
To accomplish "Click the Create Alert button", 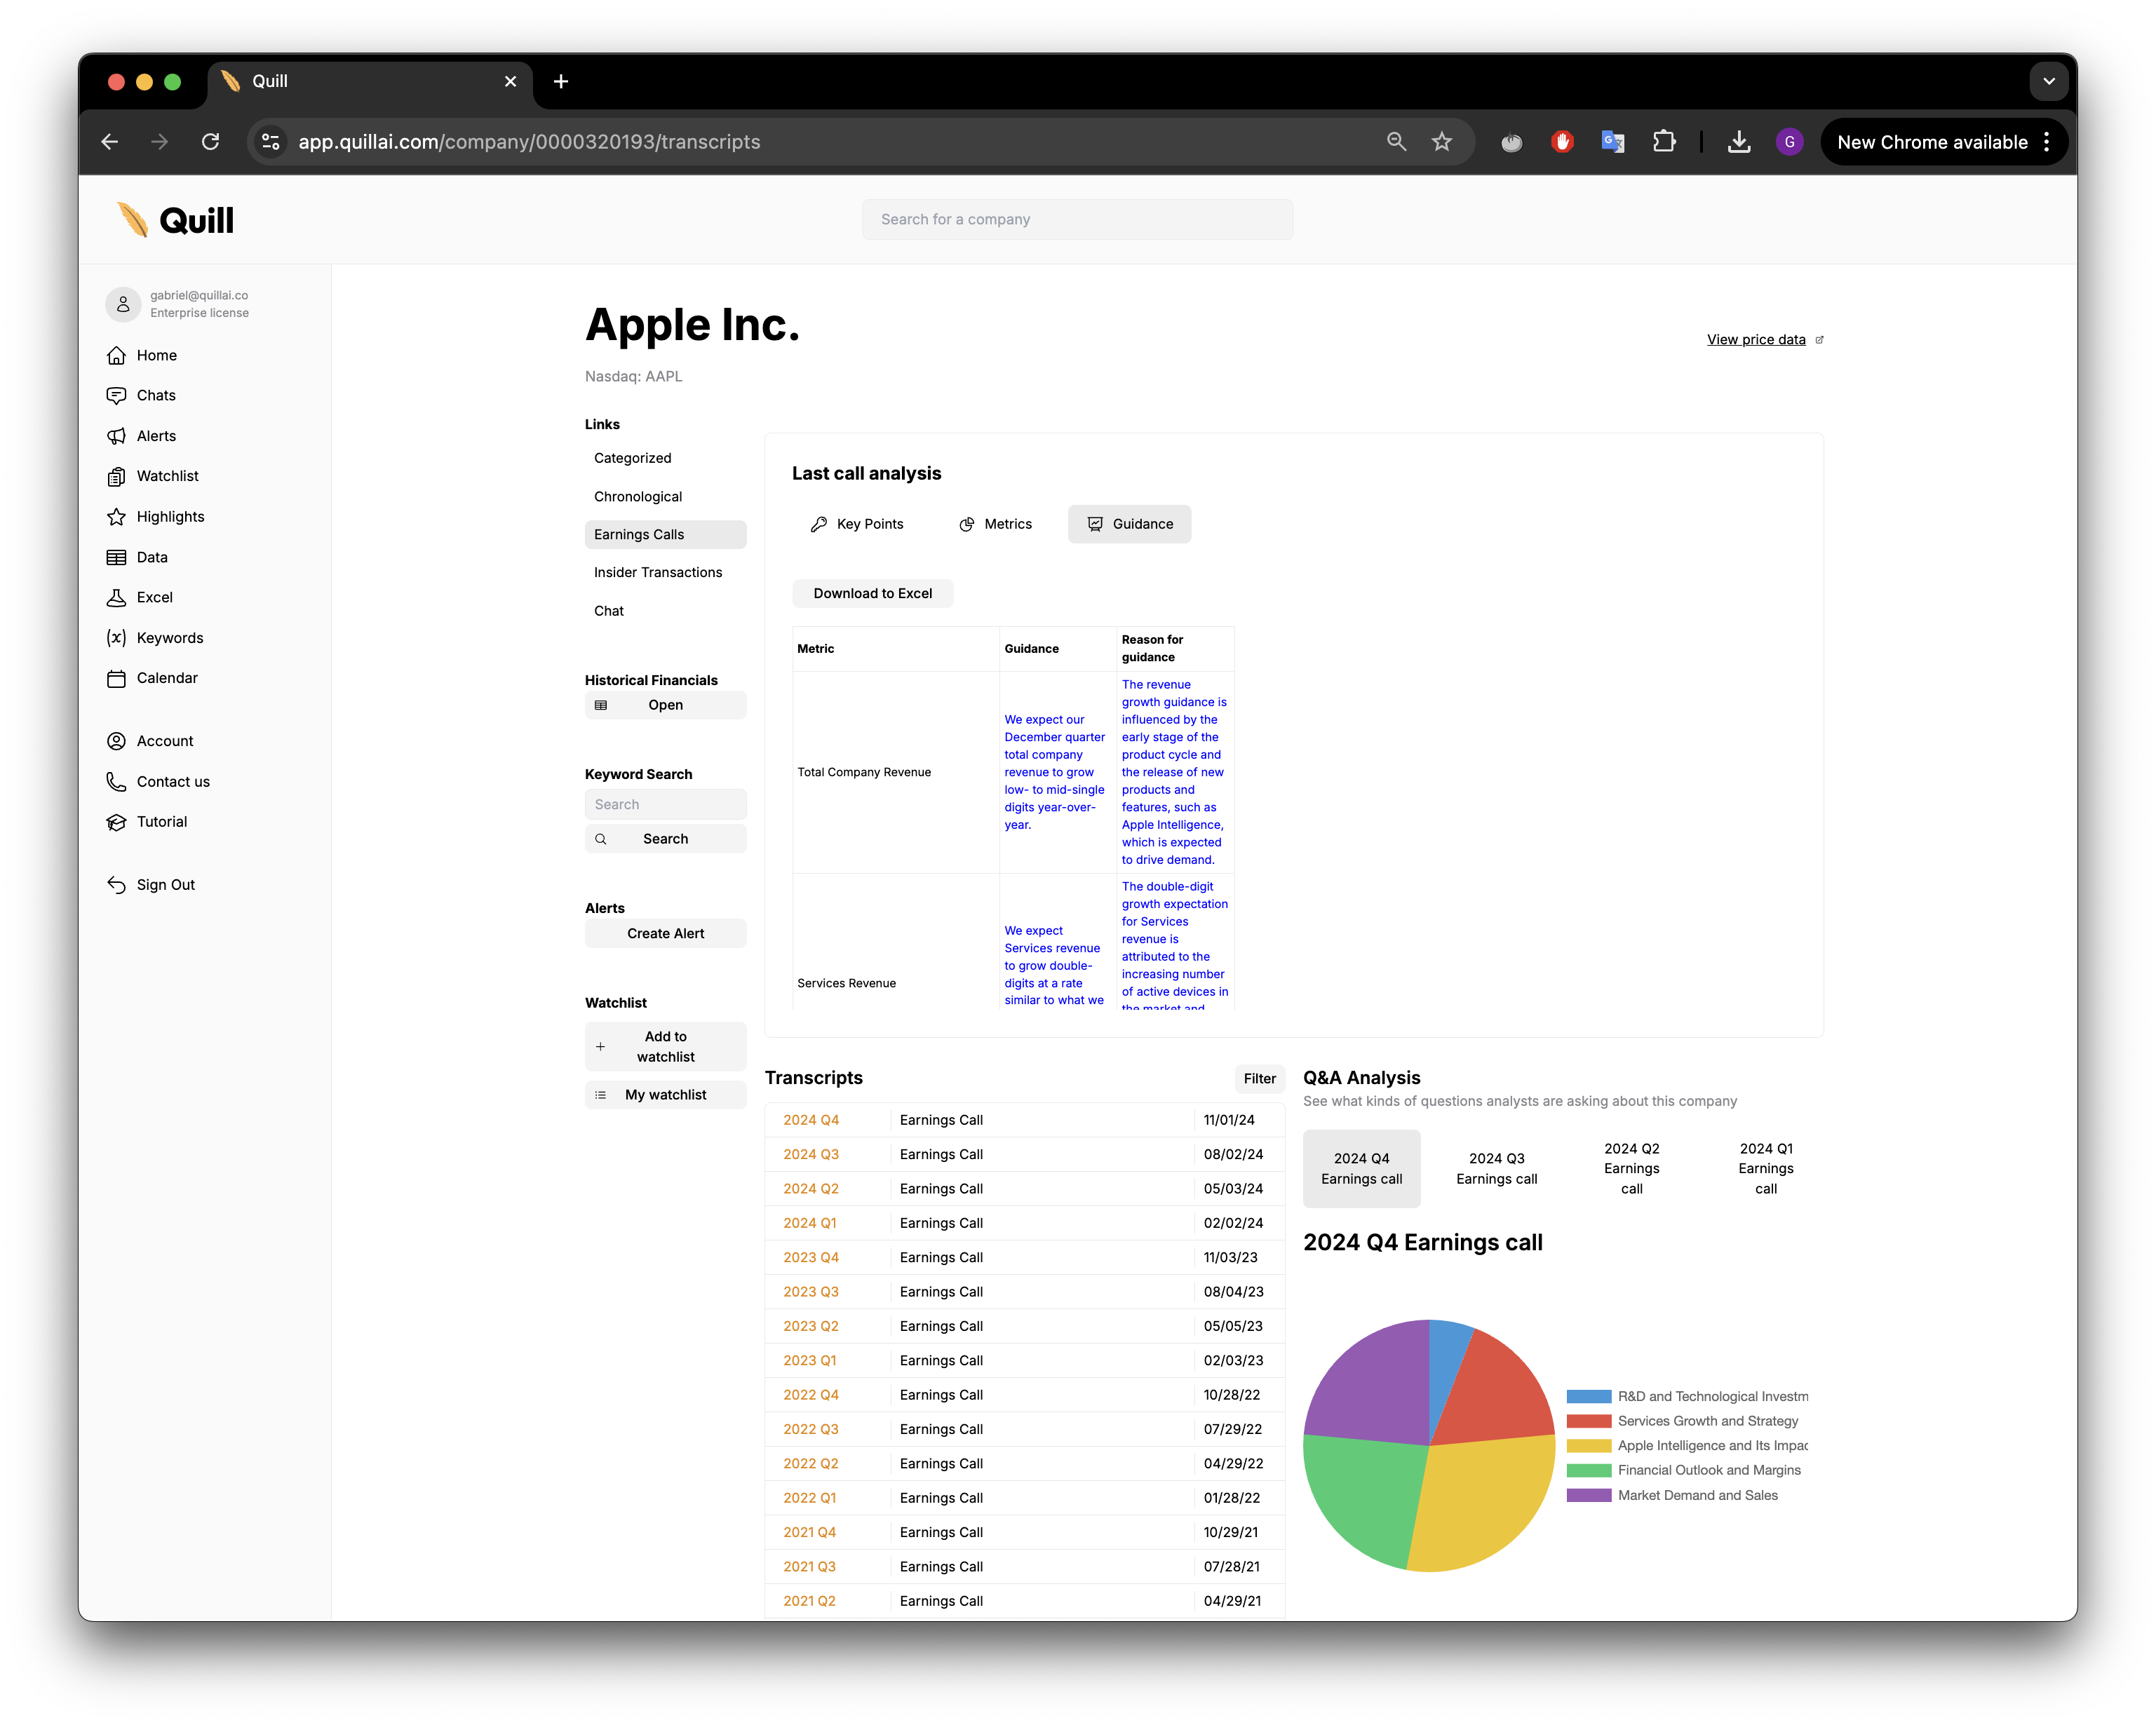I will click(x=665, y=933).
